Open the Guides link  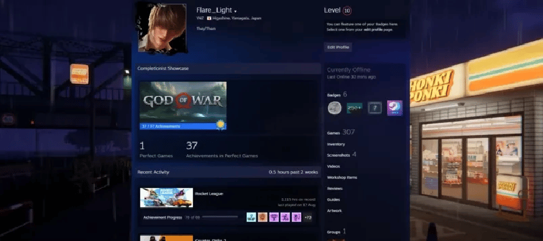(334, 199)
